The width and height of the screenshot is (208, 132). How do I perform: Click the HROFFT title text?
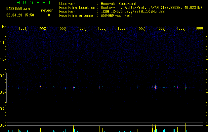pos(34,3)
